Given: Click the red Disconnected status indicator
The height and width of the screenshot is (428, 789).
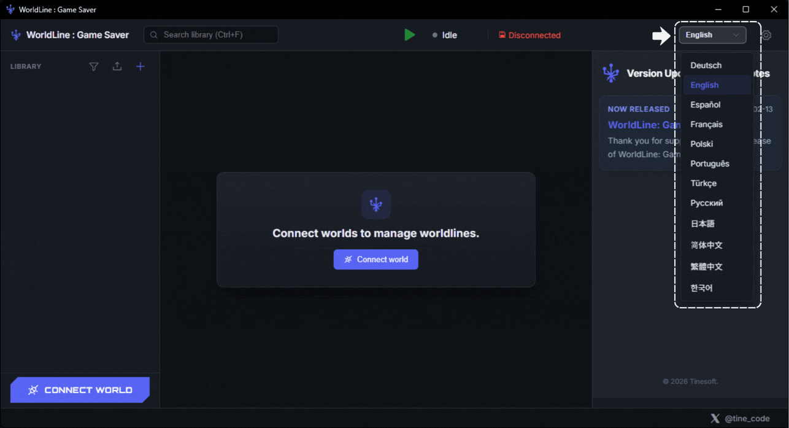Looking at the screenshot, I should (x=529, y=35).
